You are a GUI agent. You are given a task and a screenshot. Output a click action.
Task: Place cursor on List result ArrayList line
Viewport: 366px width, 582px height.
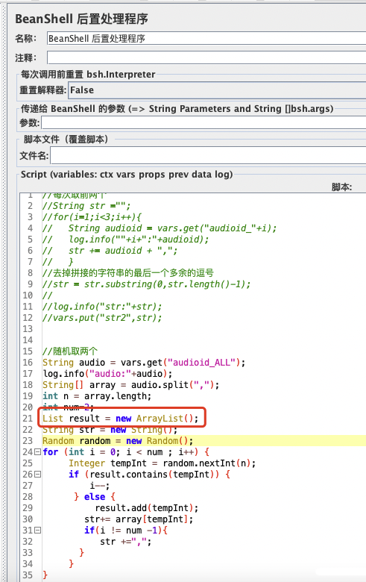coord(120,419)
